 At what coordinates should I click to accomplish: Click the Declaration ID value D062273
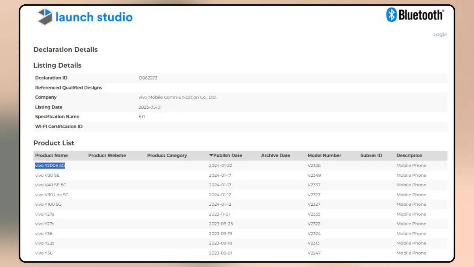point(148,78)
